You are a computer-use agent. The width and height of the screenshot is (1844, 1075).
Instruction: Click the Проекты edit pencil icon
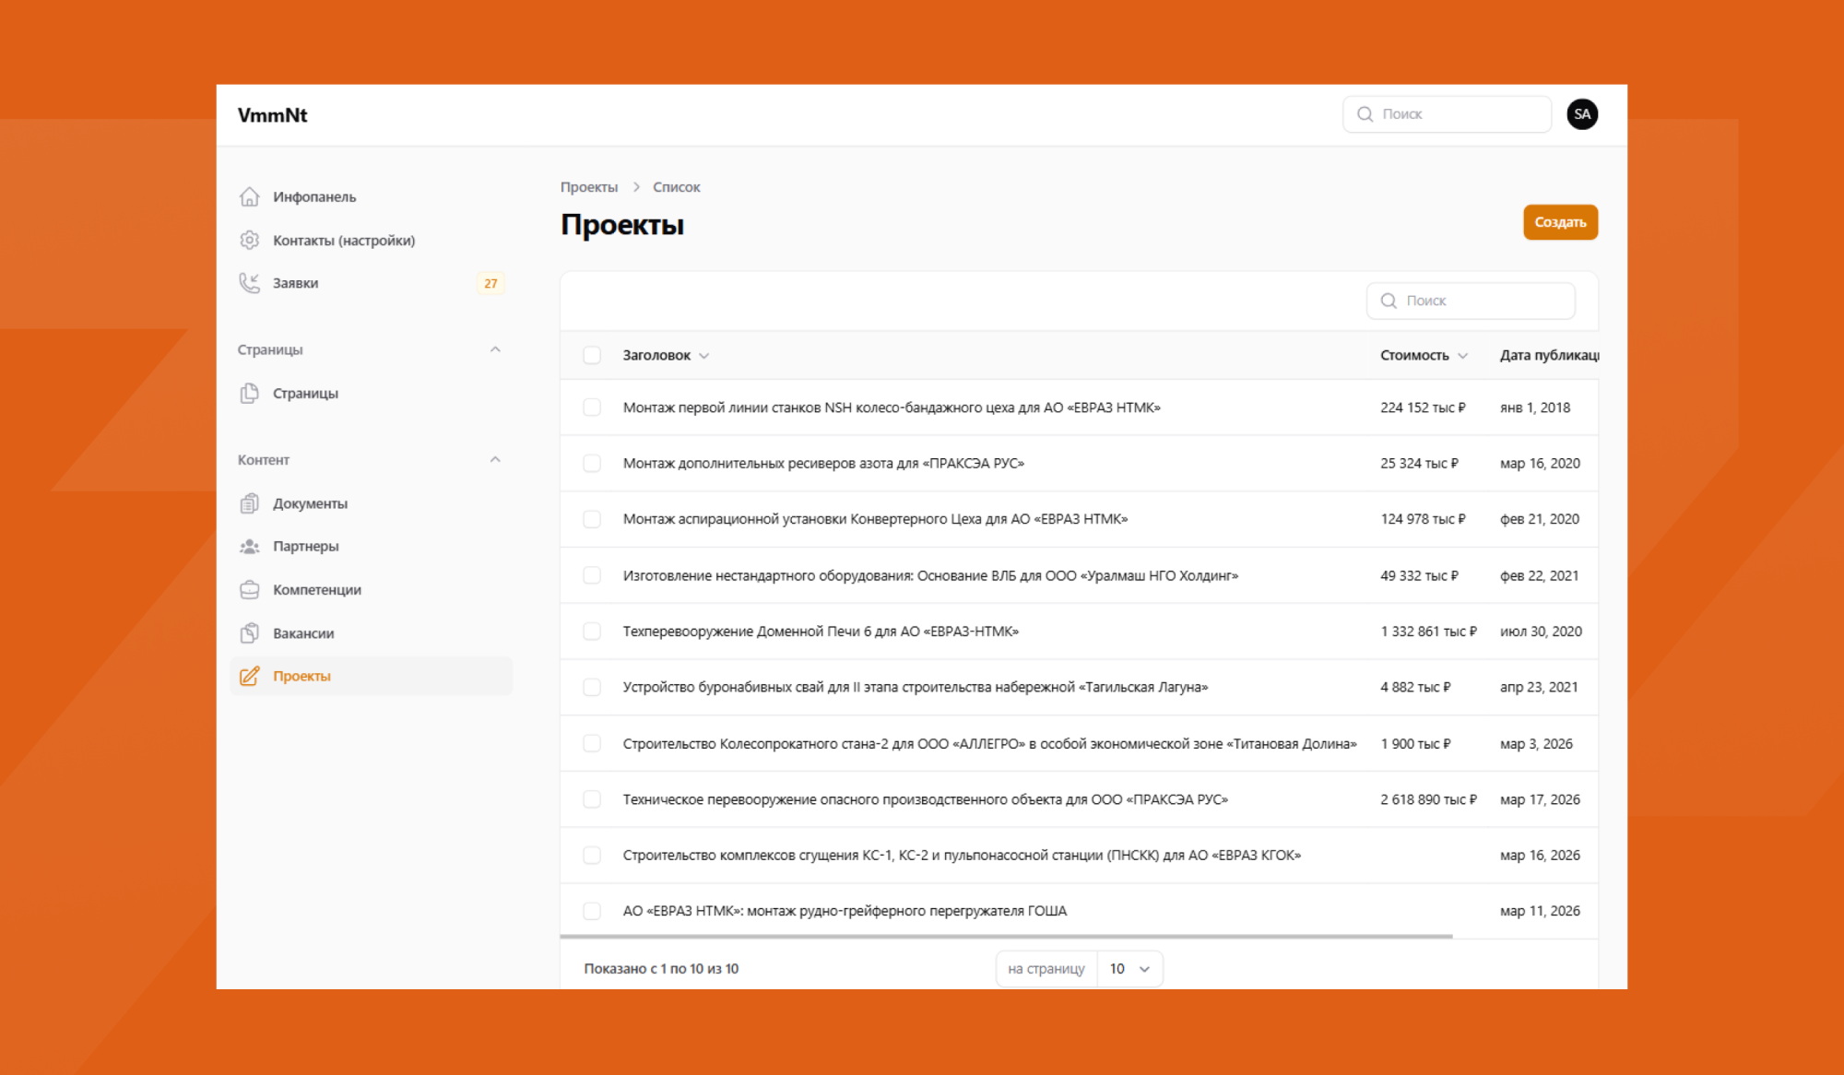pos(249,676)
